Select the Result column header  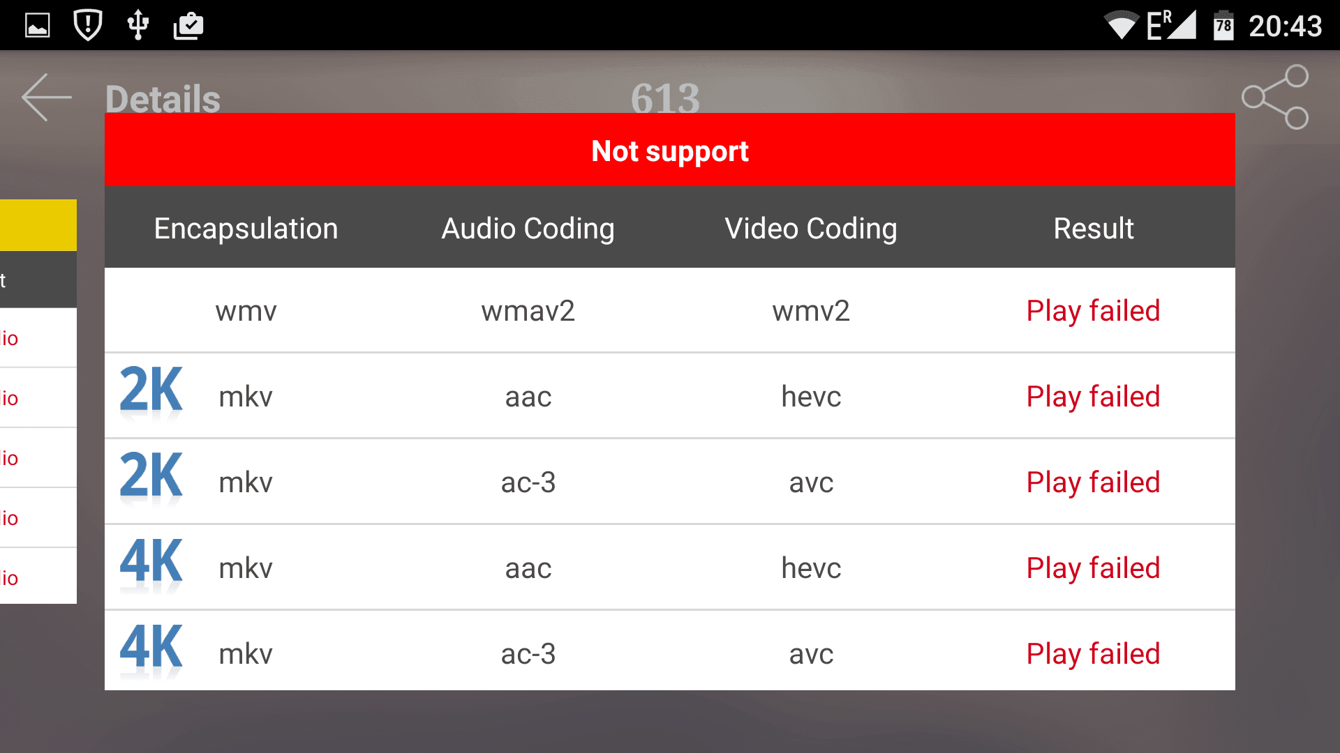point(1094,229)
